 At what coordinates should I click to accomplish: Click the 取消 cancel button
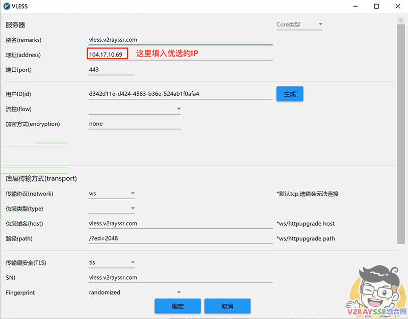point(227,306)
